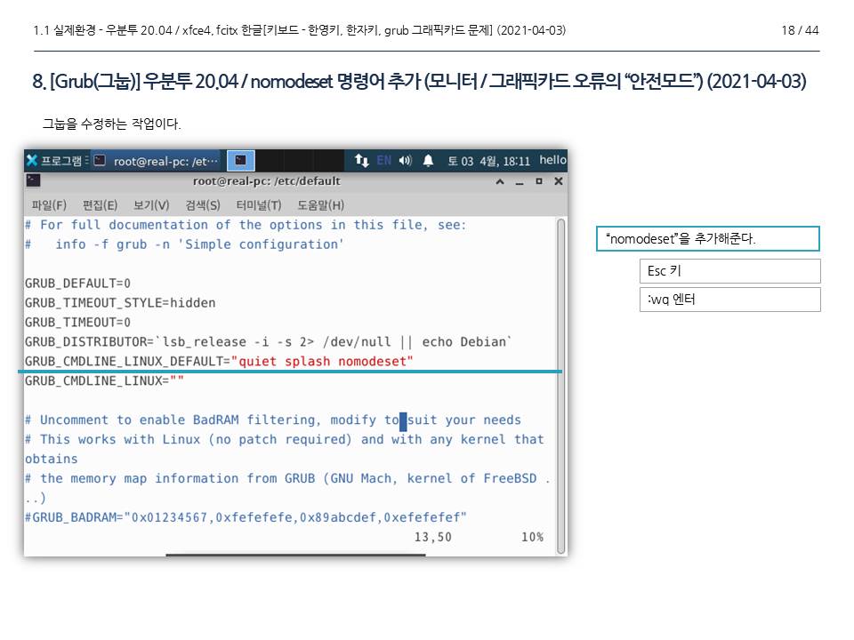This screenshot has width=854, height=640.
Task: Click the GRUB_TIMEOUT=0 line
Action: click(x=77, y=323)
